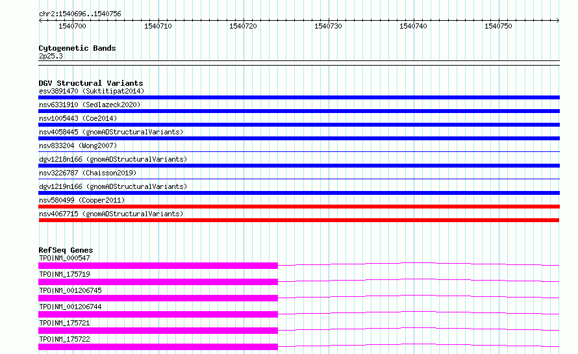Select nsv4067715 (gnomADStructuralVariants) label
578x354 pixels.
pos(111,214)
